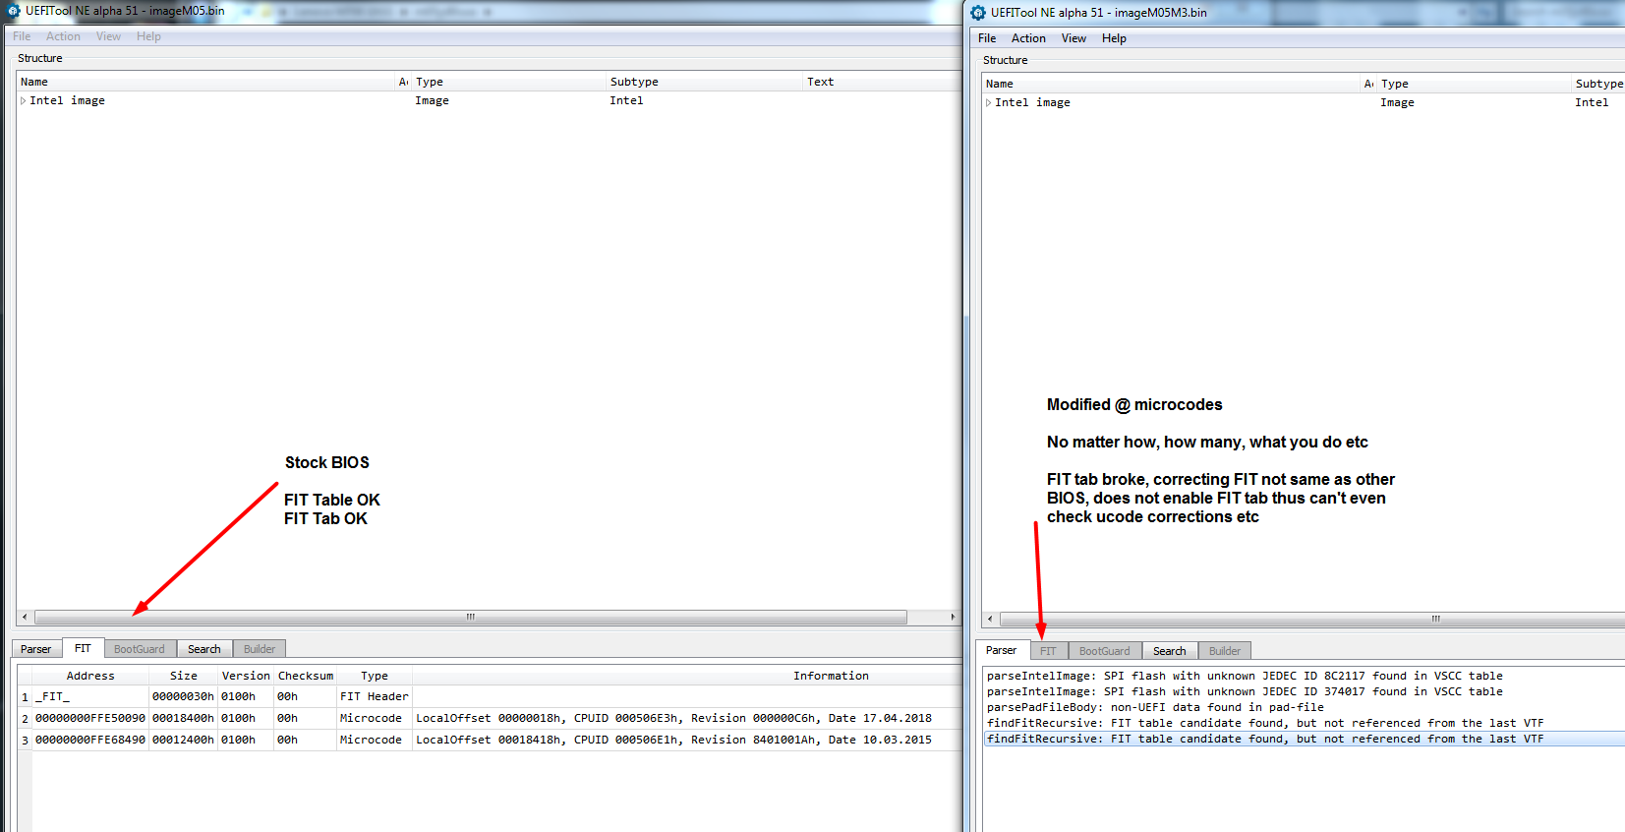Open Action menu in imageM05.bin window

click(63, 36)
